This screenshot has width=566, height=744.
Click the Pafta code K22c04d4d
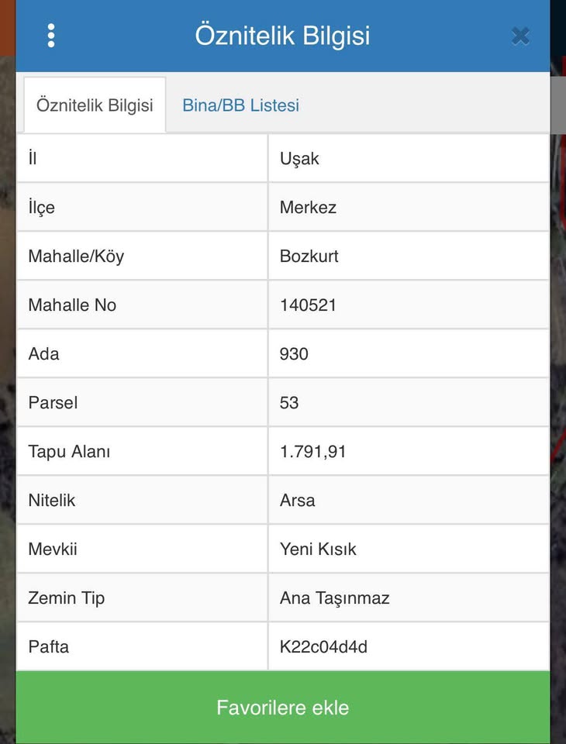(x=323, y=646)
